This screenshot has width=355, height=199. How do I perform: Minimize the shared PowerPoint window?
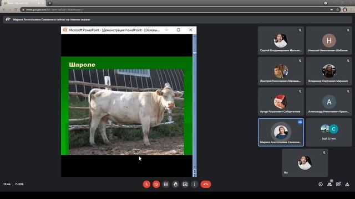point(166,30)
